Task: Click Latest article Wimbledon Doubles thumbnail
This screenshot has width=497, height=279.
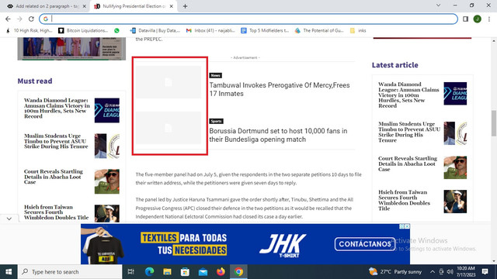Action: [x=455, y=201]
